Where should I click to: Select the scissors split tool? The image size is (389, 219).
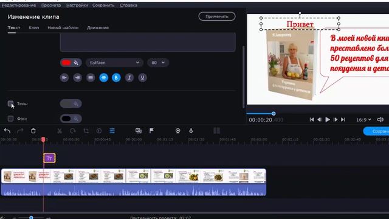coord(60,131)
